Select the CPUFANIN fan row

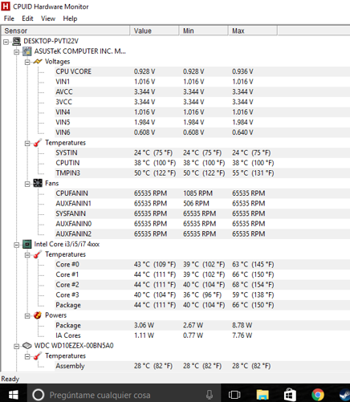click(202, 193)
